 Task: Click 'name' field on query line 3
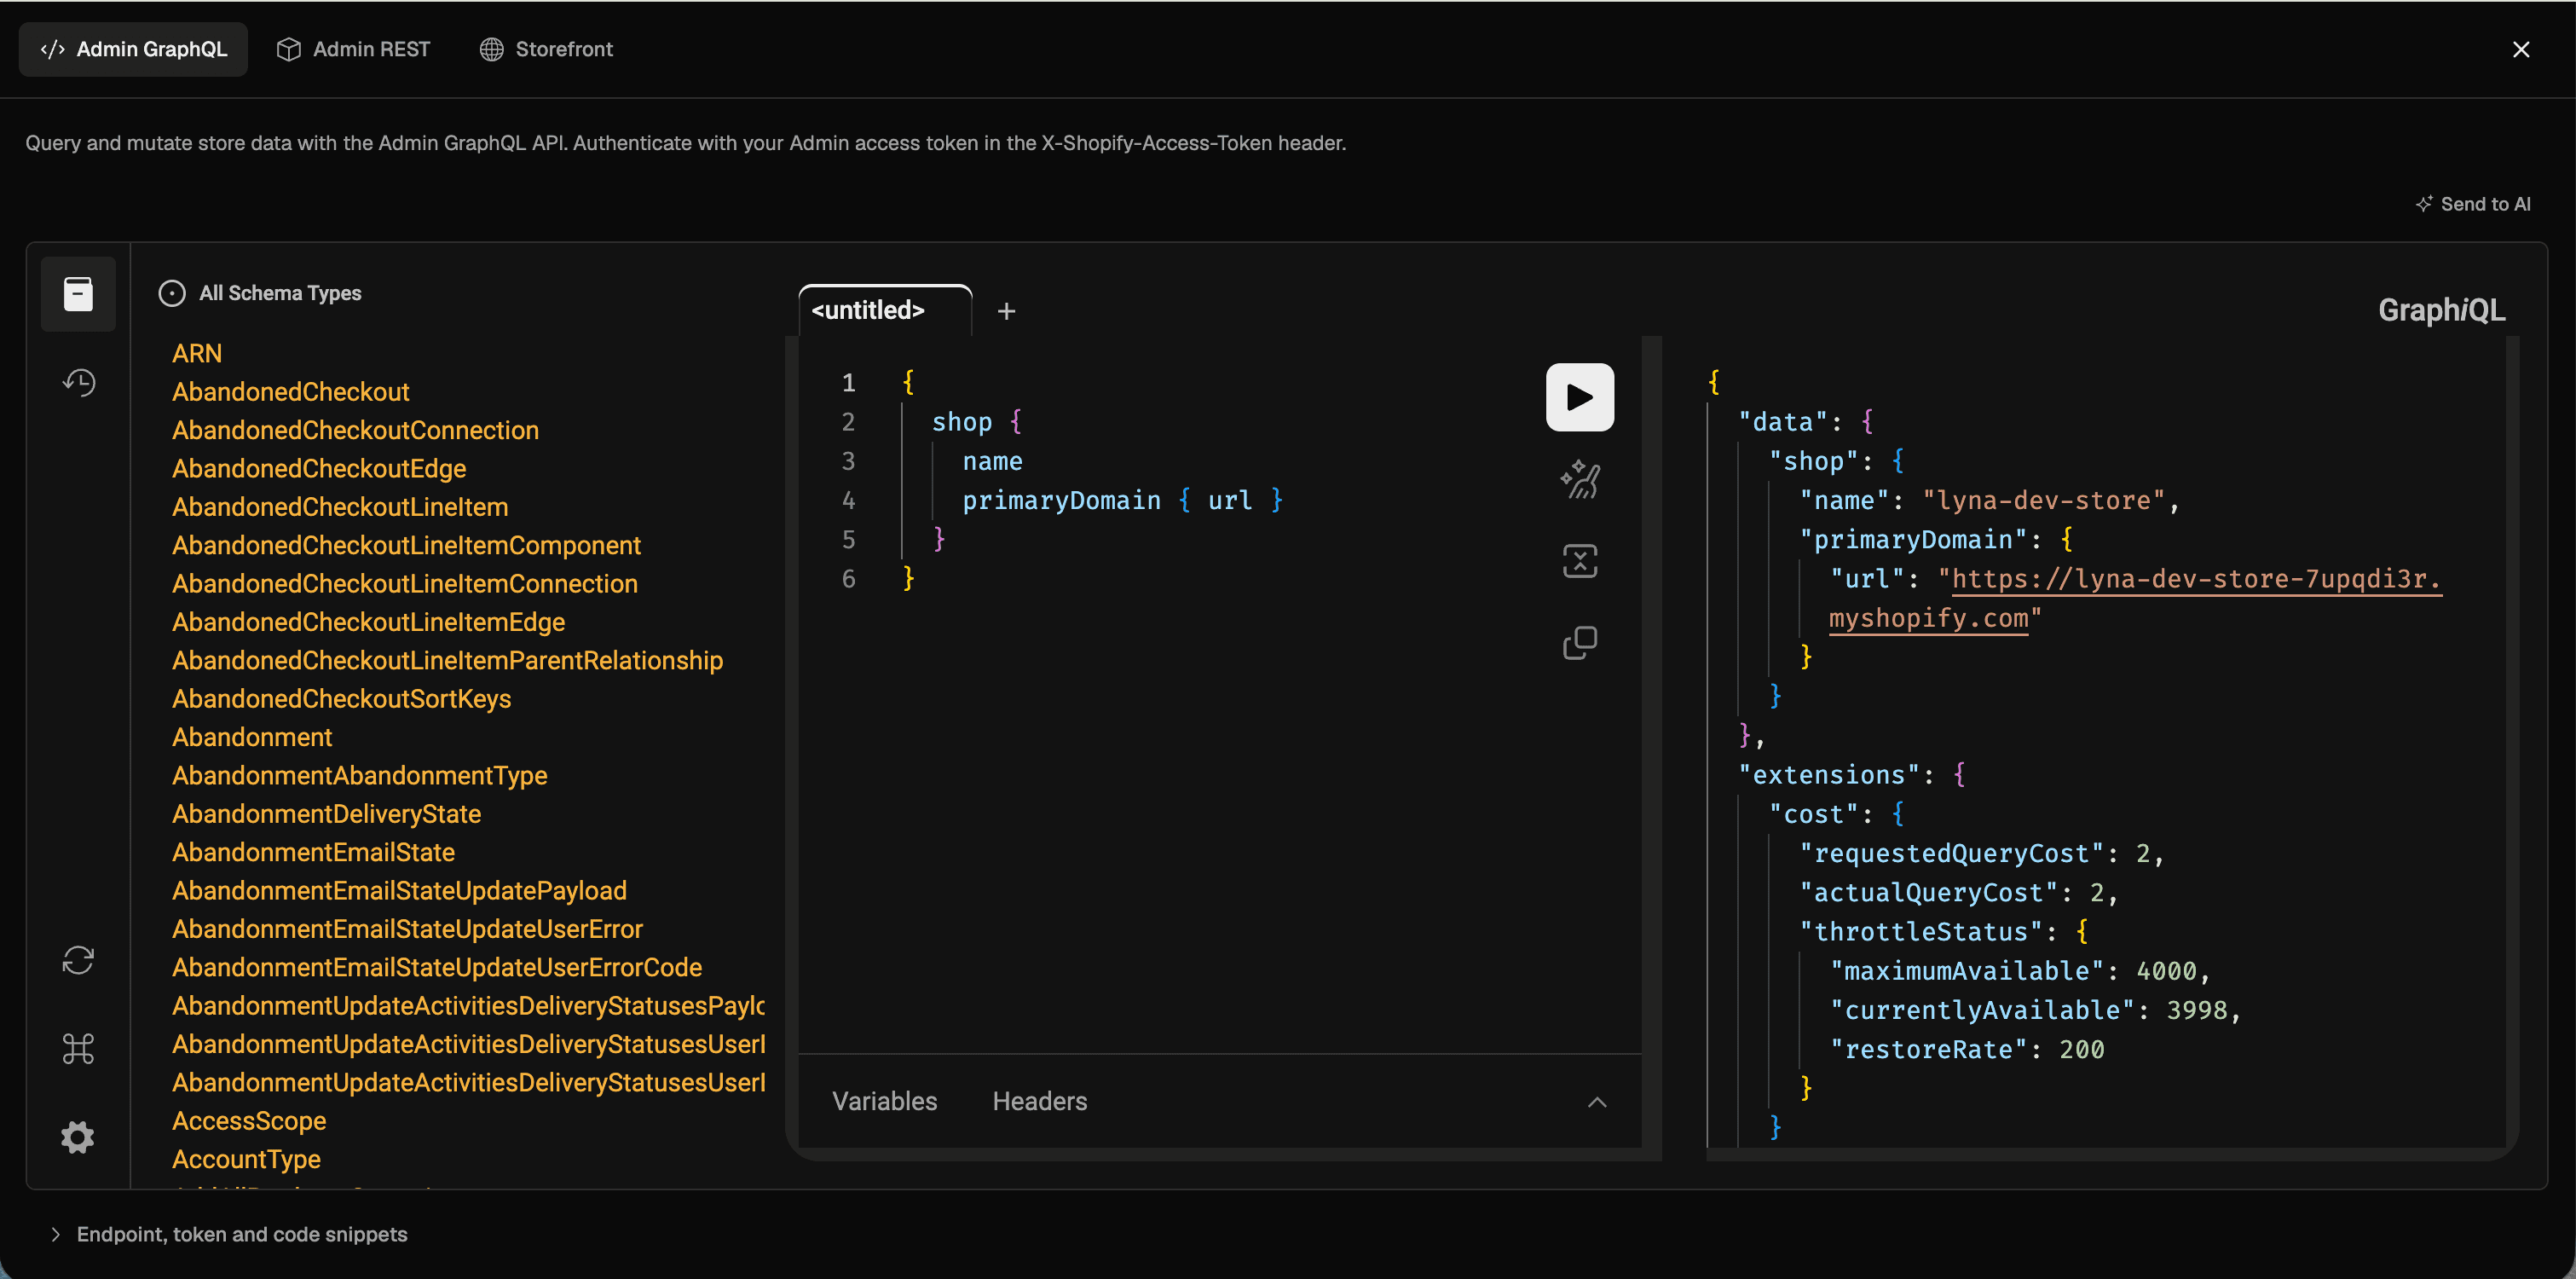992,461
